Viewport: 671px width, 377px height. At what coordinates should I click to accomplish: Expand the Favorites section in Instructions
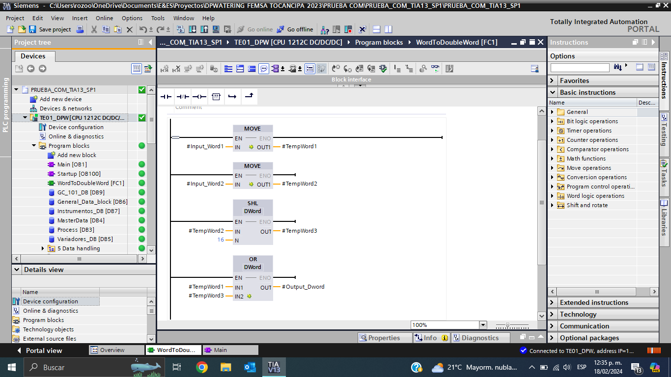tap(553, 81)
